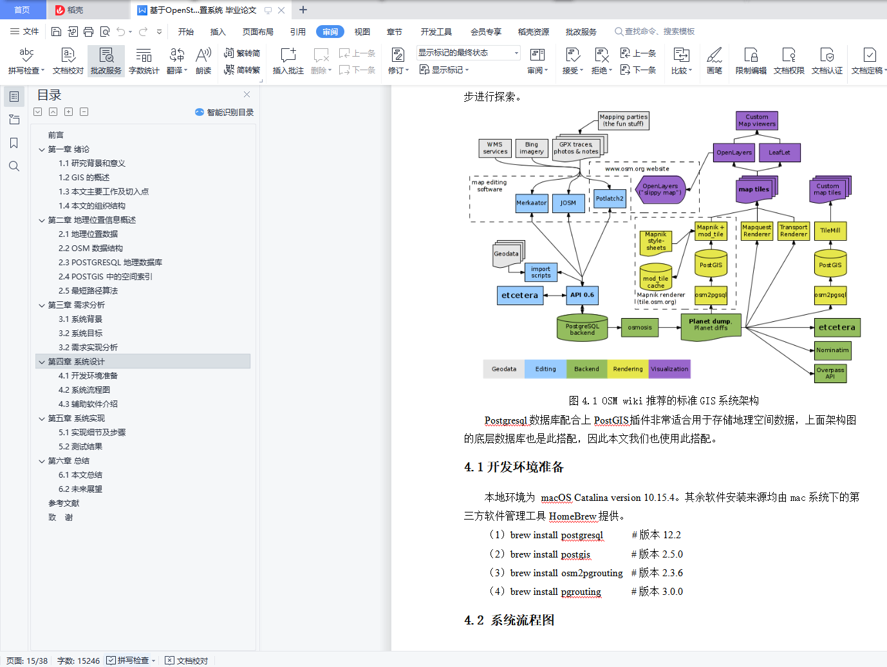Click the command search box (查找命令)
The image size is (887, 667).
coord(655,32)
